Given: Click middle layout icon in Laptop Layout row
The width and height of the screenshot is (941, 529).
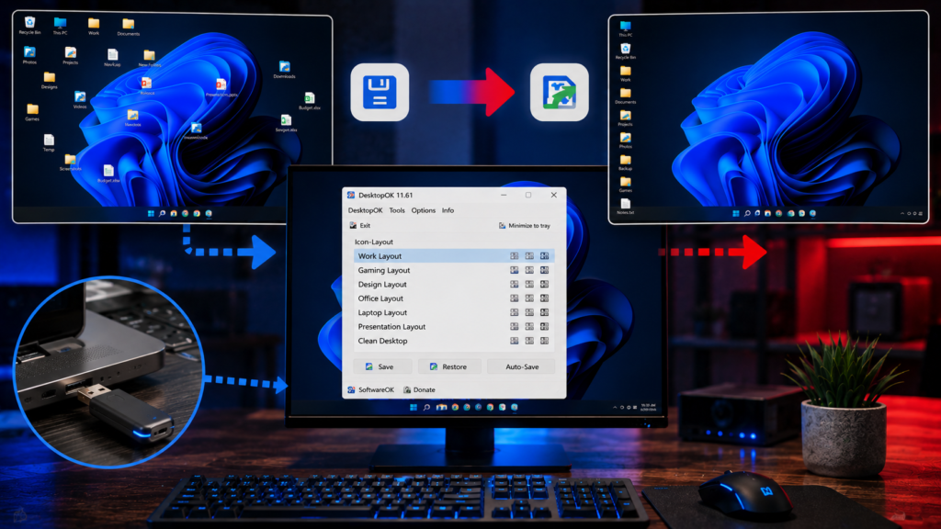Looking at the screenshot, I should (x=529, y=312).
